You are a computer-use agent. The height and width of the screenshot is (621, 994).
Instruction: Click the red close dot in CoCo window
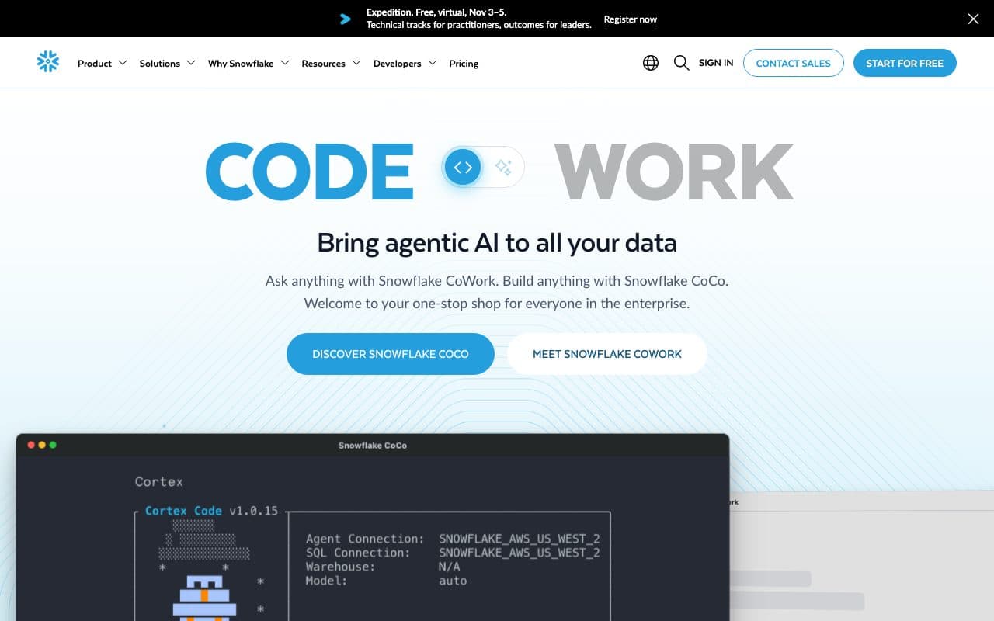pos(31,445)
